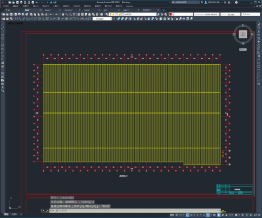Select the Rectangle tool in draw toolbar
Viewport: 262px width, 218px height.
[2, 38]
